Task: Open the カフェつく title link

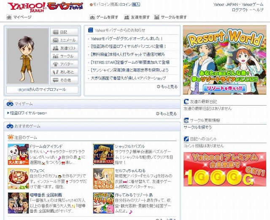Action: [x=37, y=171]
